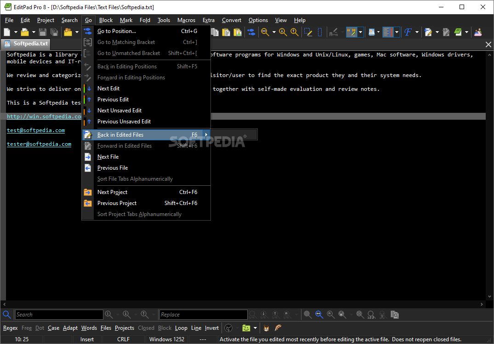The image size is (494, 344).
Task: Click the Find Previous magnifier toolbar icon
Action: point(295,32)
